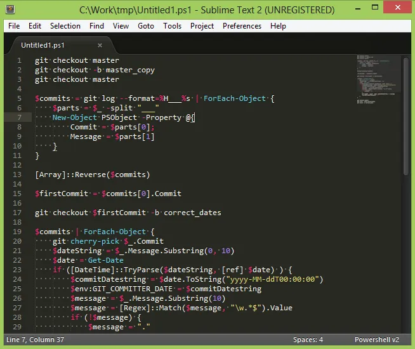
Task: Open the Find menu
Action: click(96, 26)
